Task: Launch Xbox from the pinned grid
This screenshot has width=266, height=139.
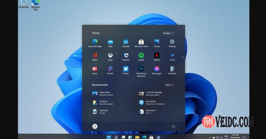Action: pyautogui.click(x=110, y=57)
